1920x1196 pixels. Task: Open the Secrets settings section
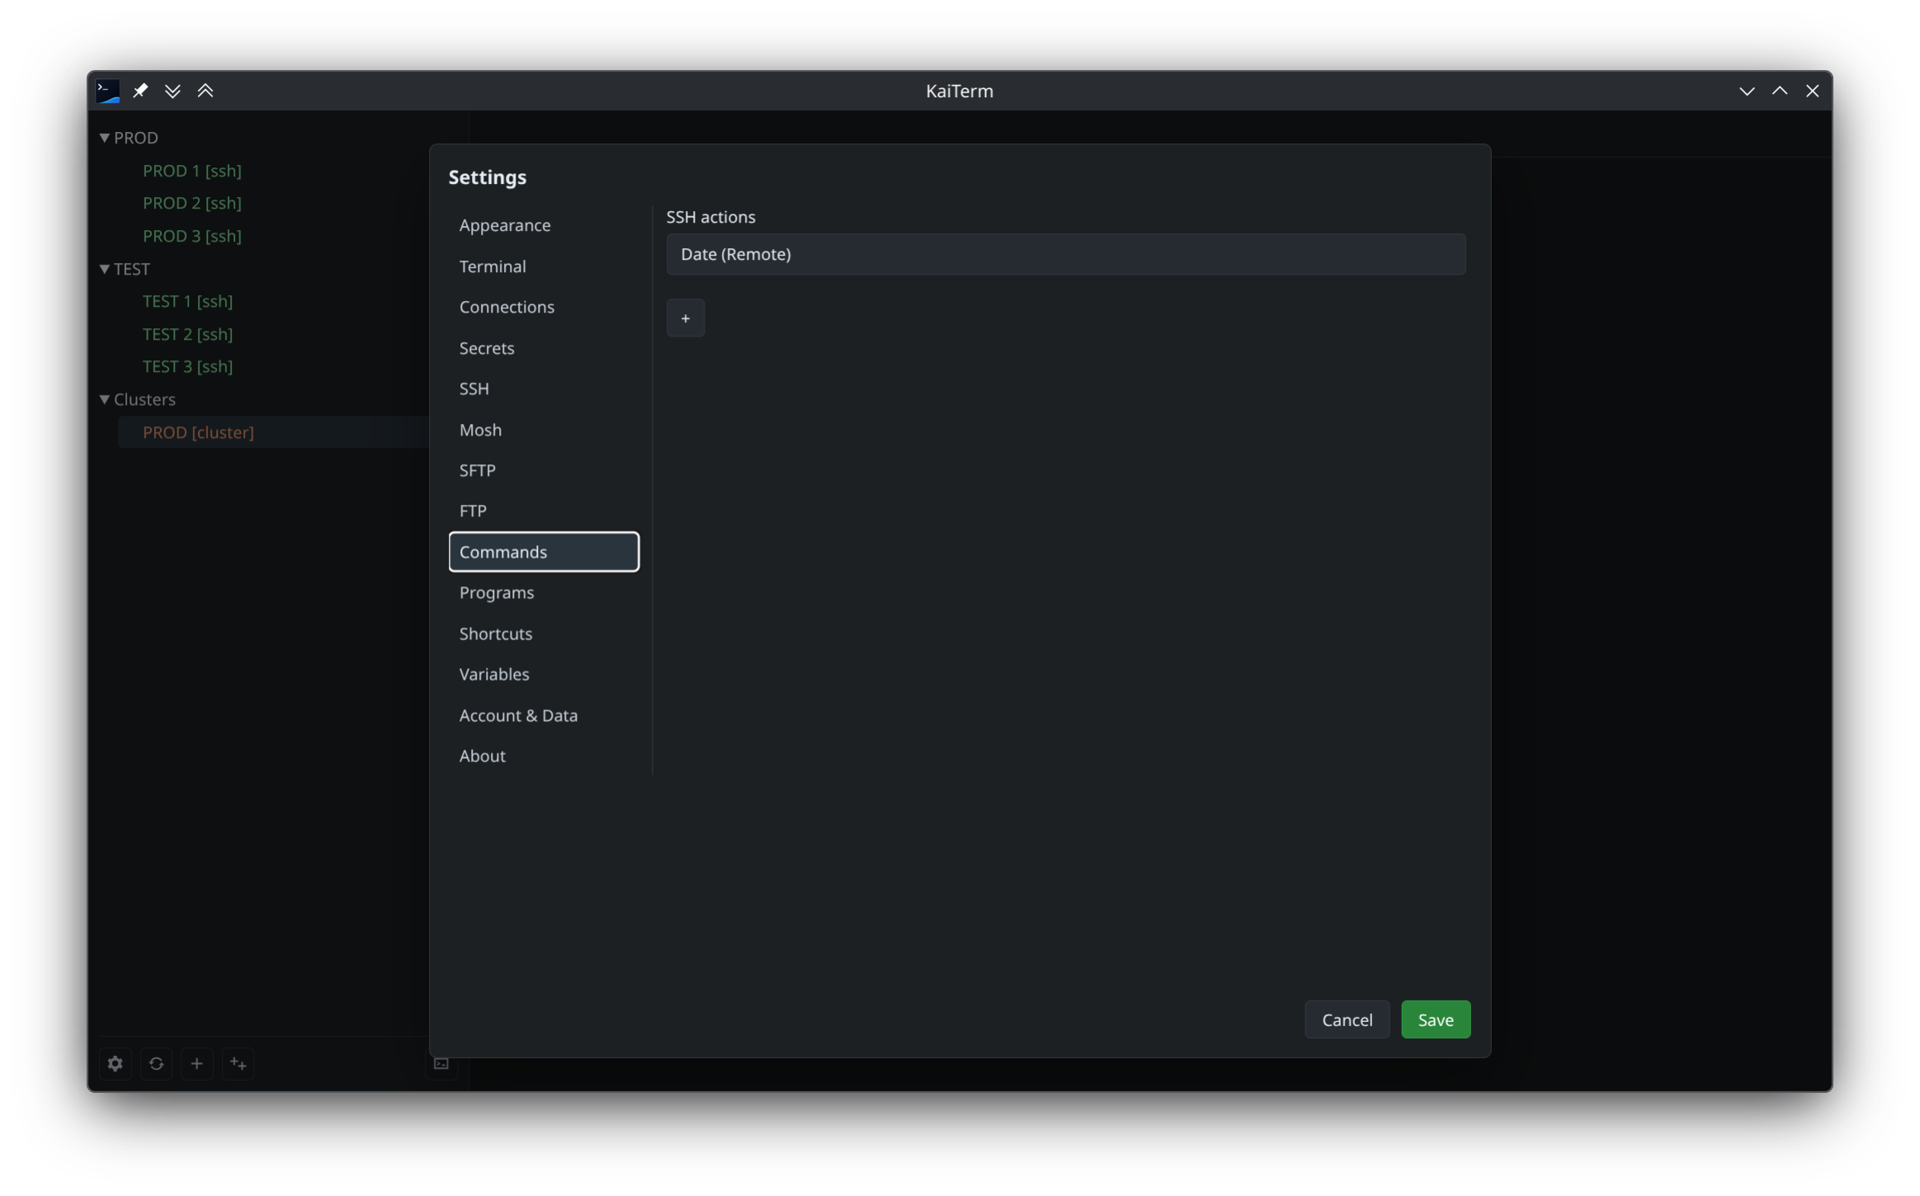point(544,348)
